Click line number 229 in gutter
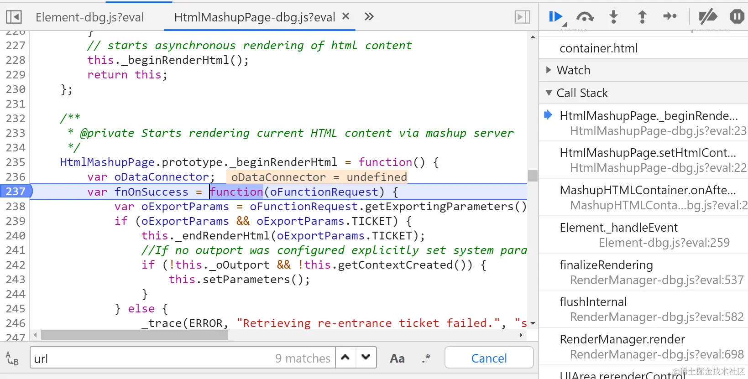The width and height of the screenshot is (748, 379). tap(16, 75)
